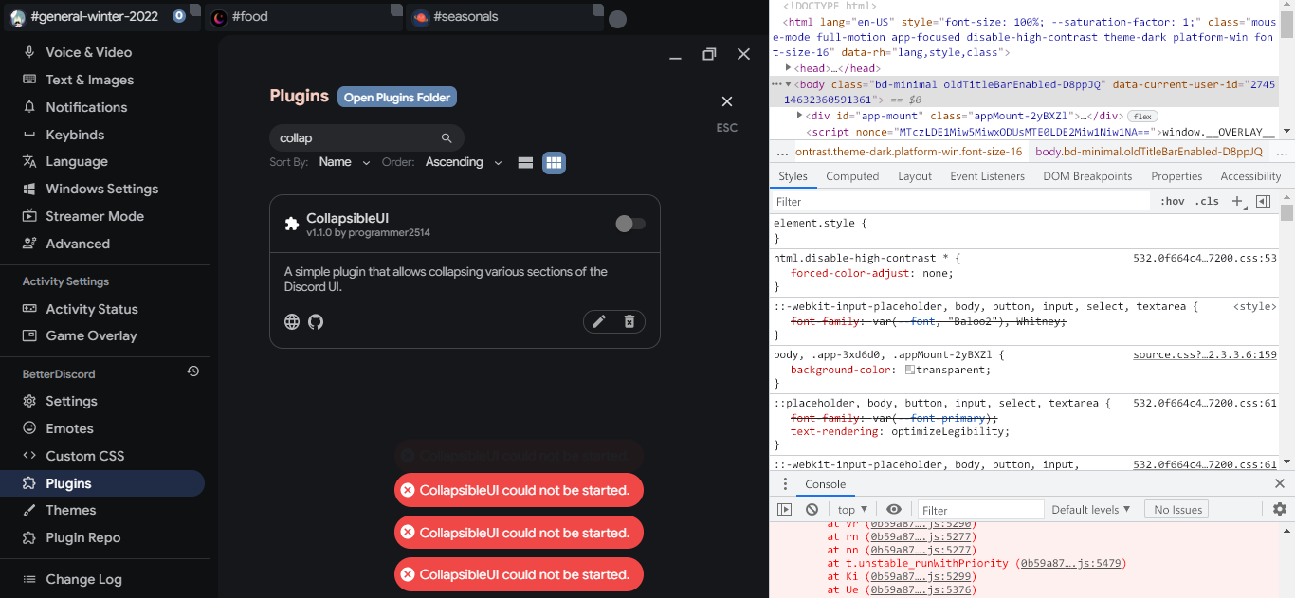Viewport: 1295px width, 598px height.
Task: Delete the CollapsibleUI plugin using the trash icon
Action: [x=629, y=321]
